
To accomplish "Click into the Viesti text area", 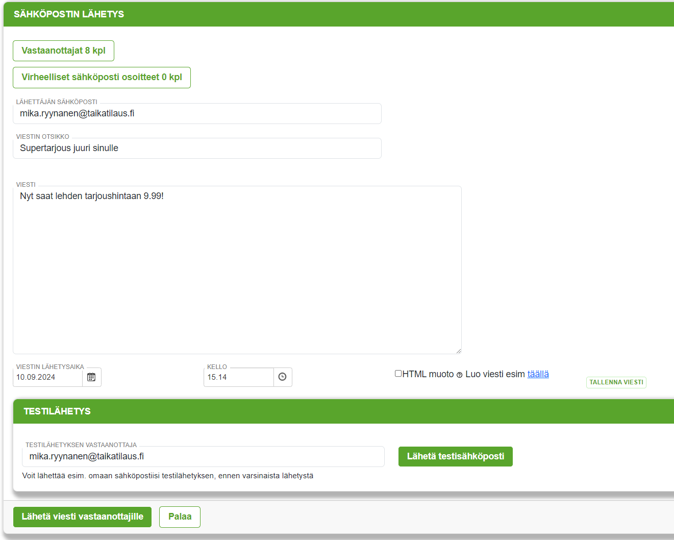I will coord(237,270).
